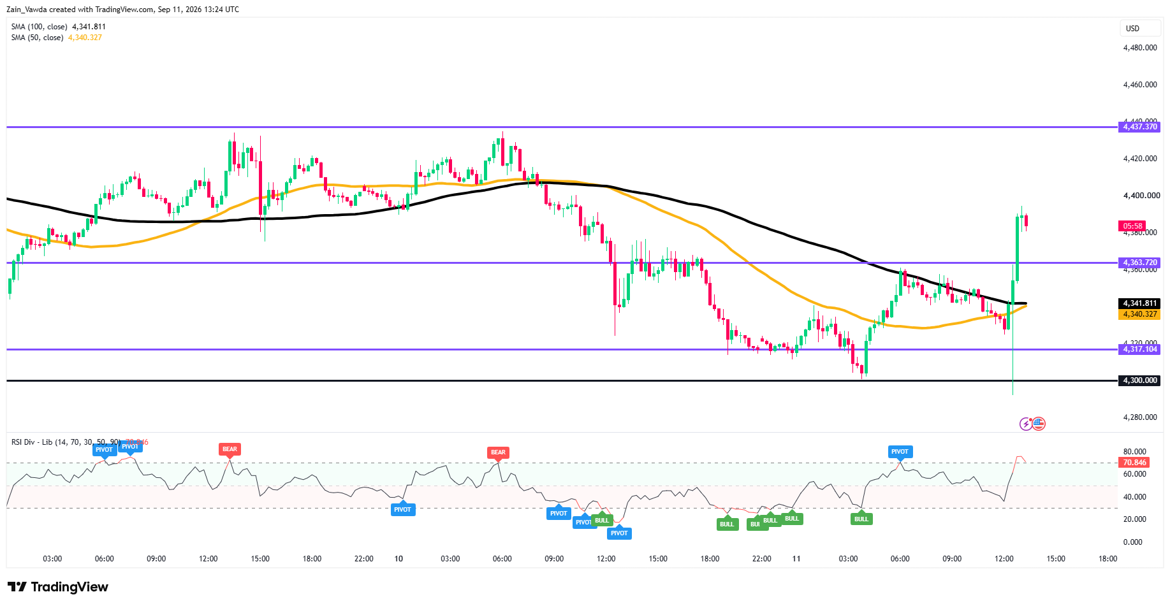Screen dimensions: 1170x606
Task: Click the 4,400.000 price axis tick
Action: point(1141,196)
